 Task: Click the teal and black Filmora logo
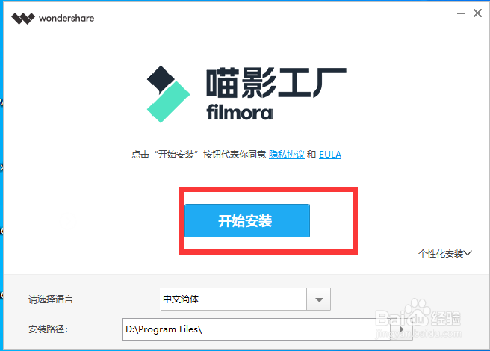click(x=168, y=94)
